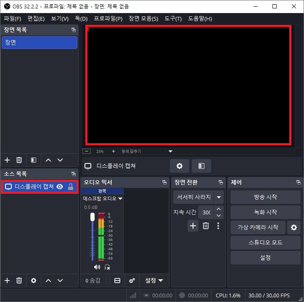
Task: Open virtual camera settings gear
Action: click(294, 227)
